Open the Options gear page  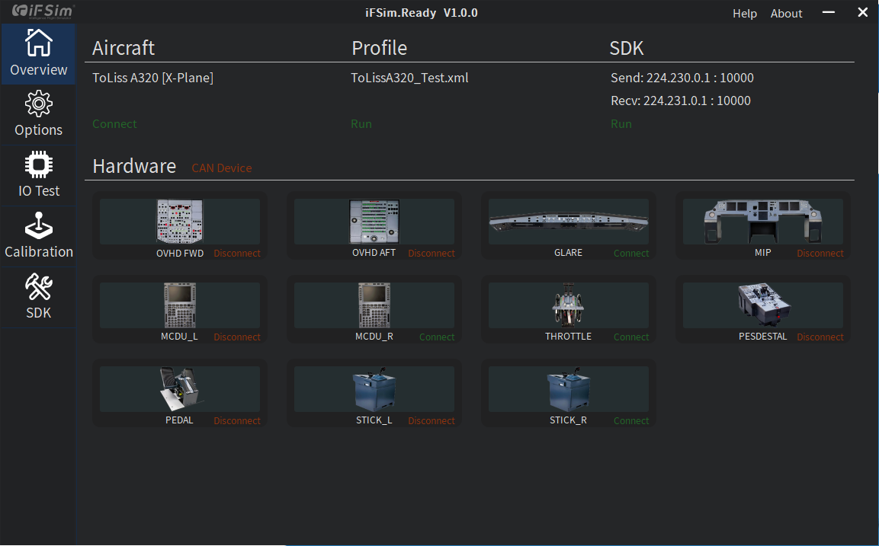point(38,114)
